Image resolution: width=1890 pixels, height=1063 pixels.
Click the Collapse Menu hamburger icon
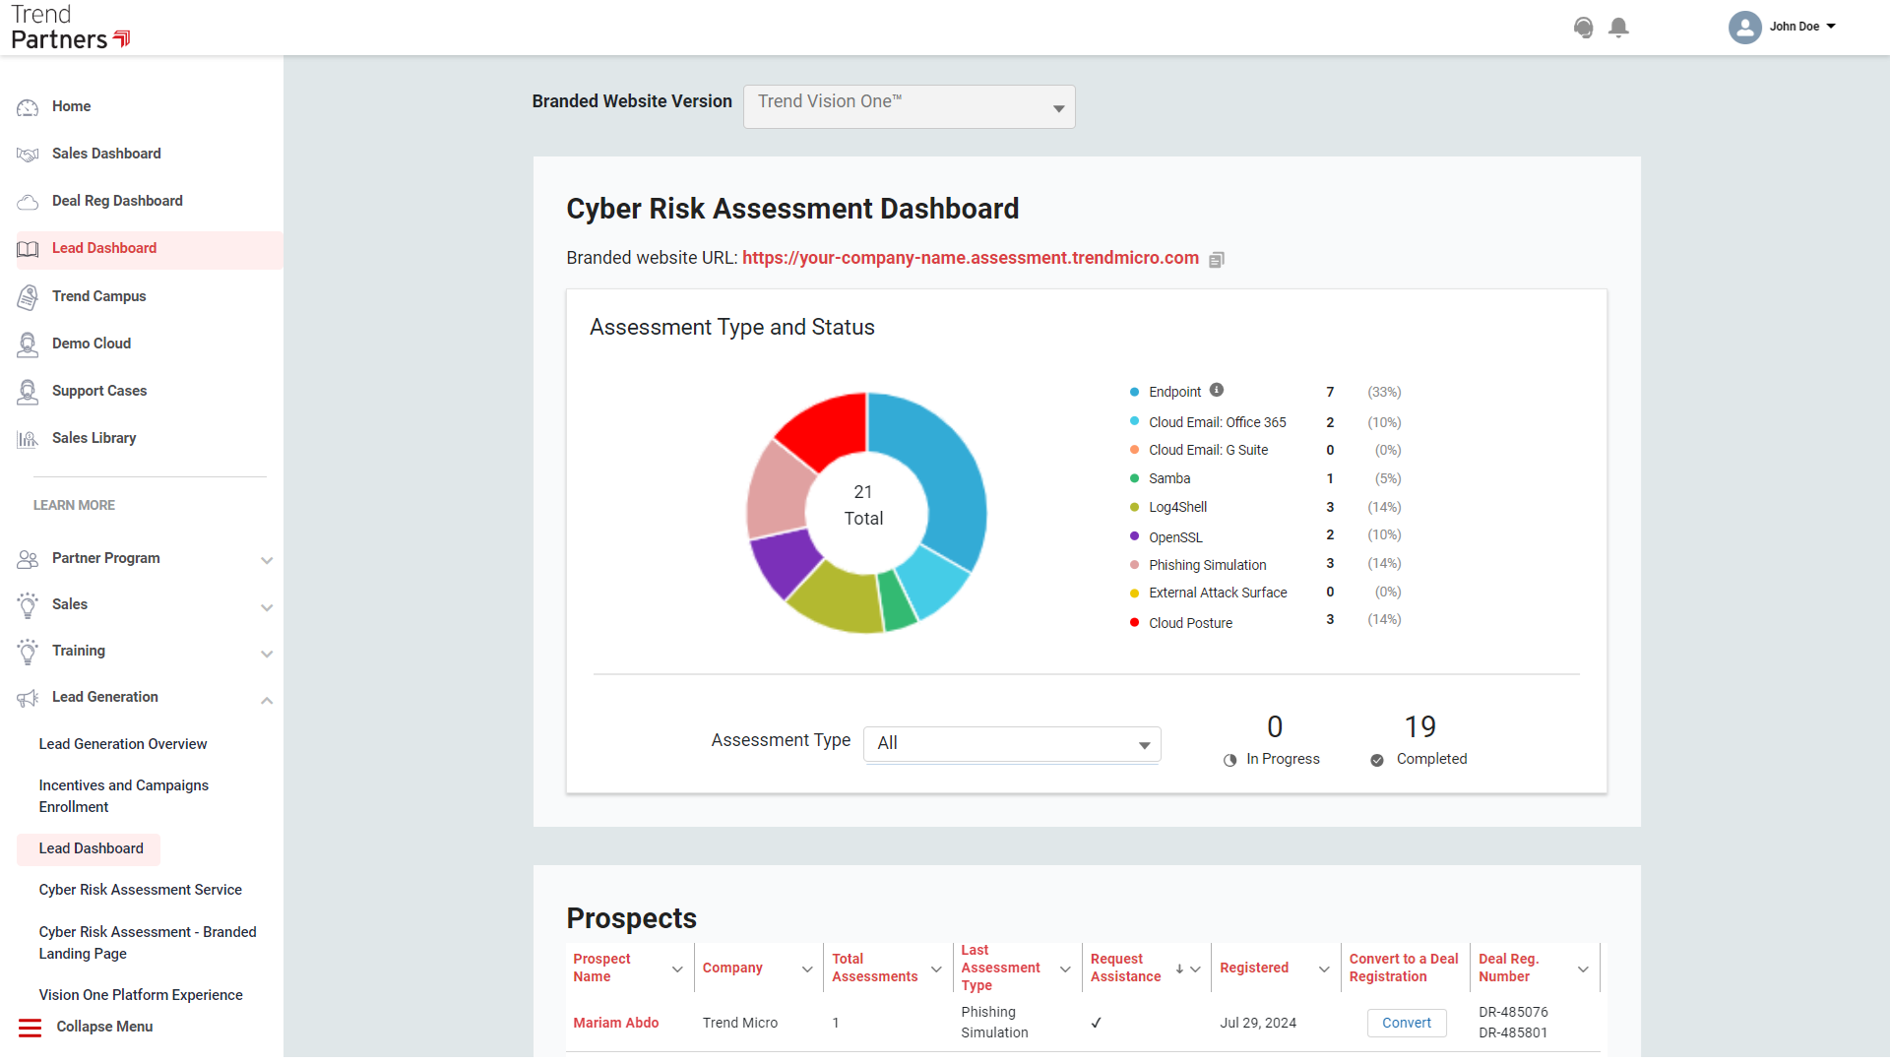click(31, 1028)
